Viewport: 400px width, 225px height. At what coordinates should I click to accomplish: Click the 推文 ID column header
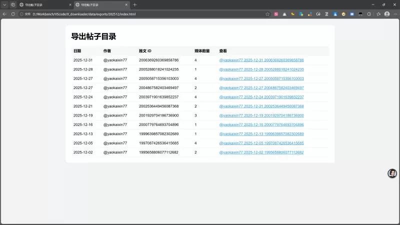[145, 51]
